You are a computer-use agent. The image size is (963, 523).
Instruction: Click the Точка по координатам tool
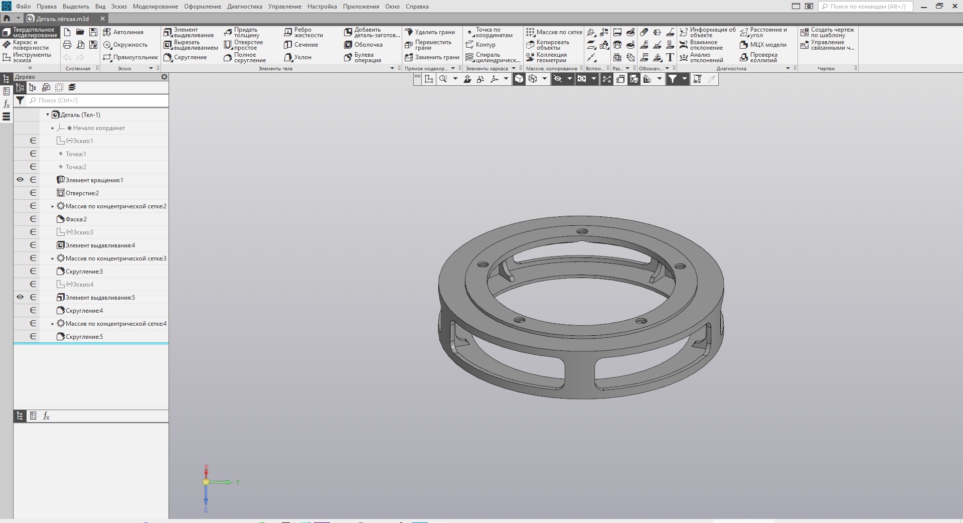pos(489,32)
